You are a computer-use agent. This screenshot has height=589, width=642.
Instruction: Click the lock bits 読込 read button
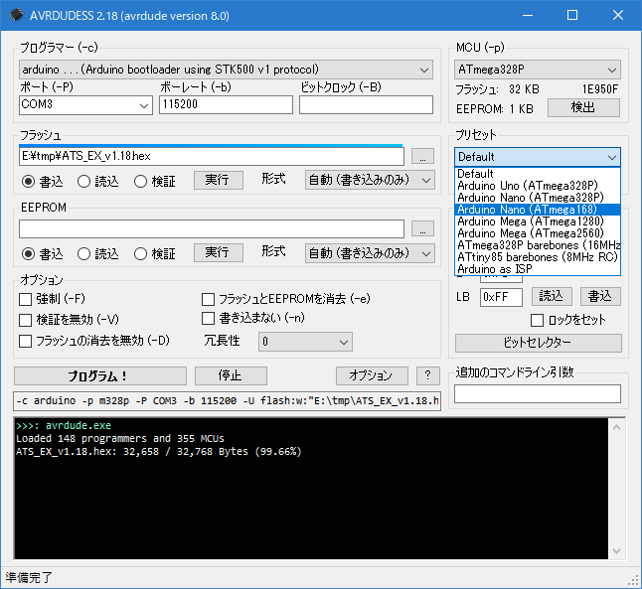pyautogui.click(x=552, y=296)
